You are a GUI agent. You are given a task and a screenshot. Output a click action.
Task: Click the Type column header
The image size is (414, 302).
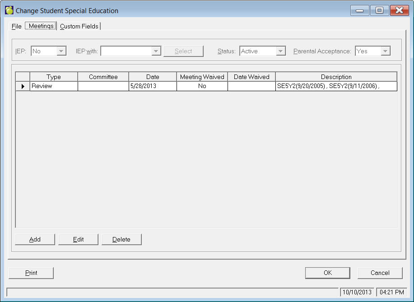(x=54, y=77)
